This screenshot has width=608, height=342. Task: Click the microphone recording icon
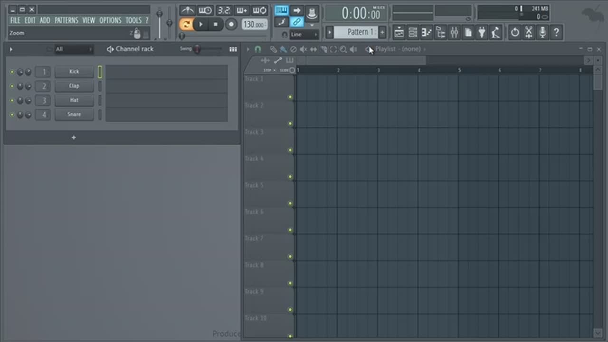[542, 32]
